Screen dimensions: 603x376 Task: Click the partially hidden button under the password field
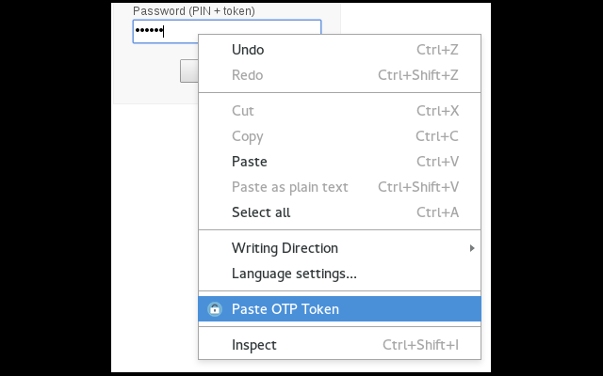coord(189,71)
